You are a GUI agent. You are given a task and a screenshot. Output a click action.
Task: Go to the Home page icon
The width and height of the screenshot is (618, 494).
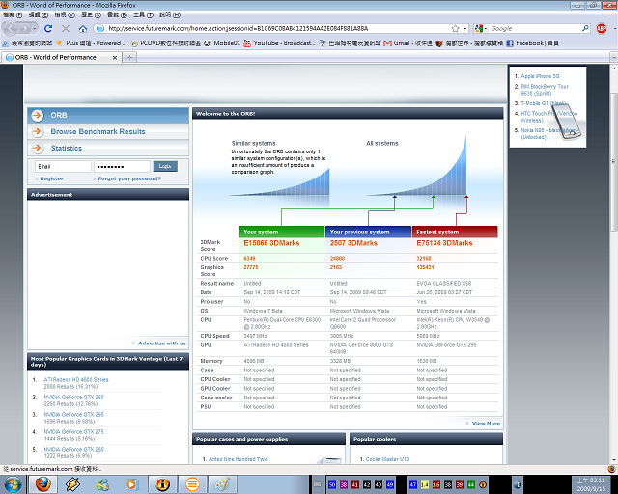[83, 28]
